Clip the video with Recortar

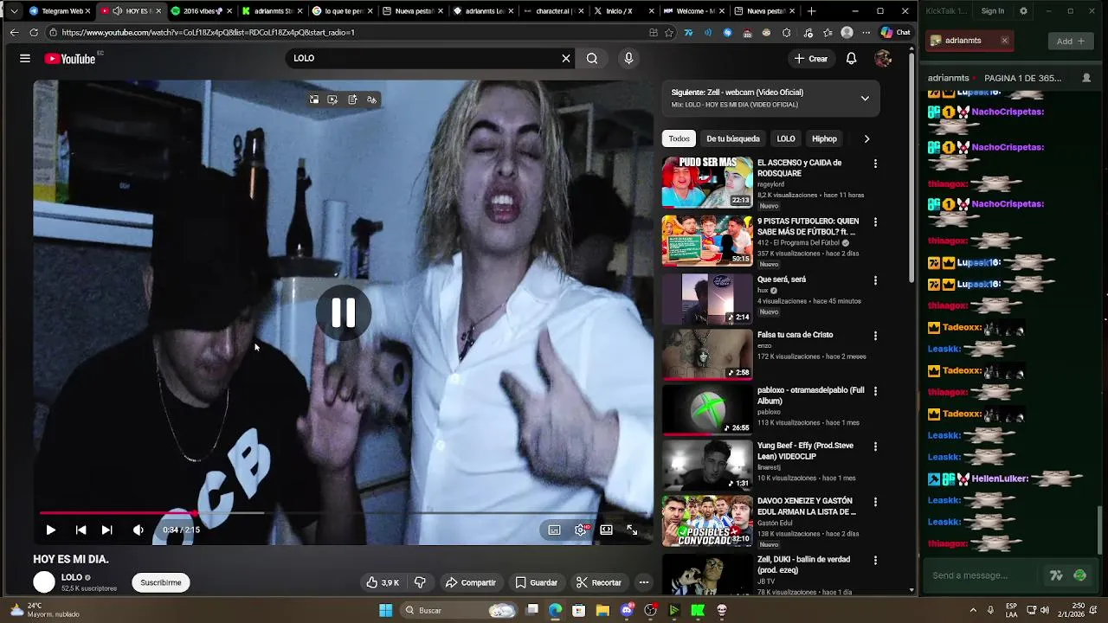(599, 582)
